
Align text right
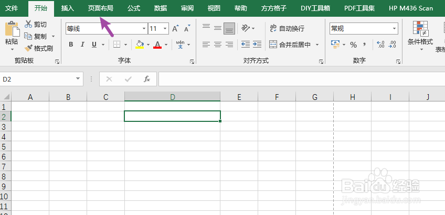tap(229, 44)
